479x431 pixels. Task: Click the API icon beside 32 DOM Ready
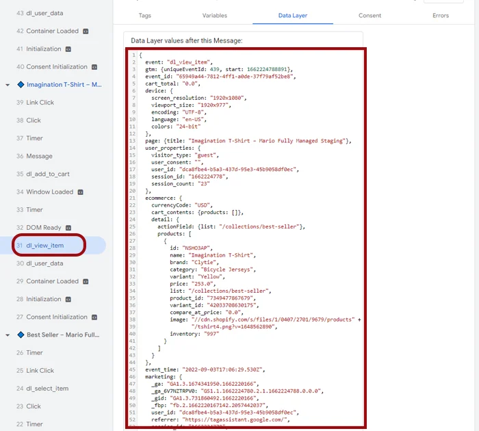point(68,228)
